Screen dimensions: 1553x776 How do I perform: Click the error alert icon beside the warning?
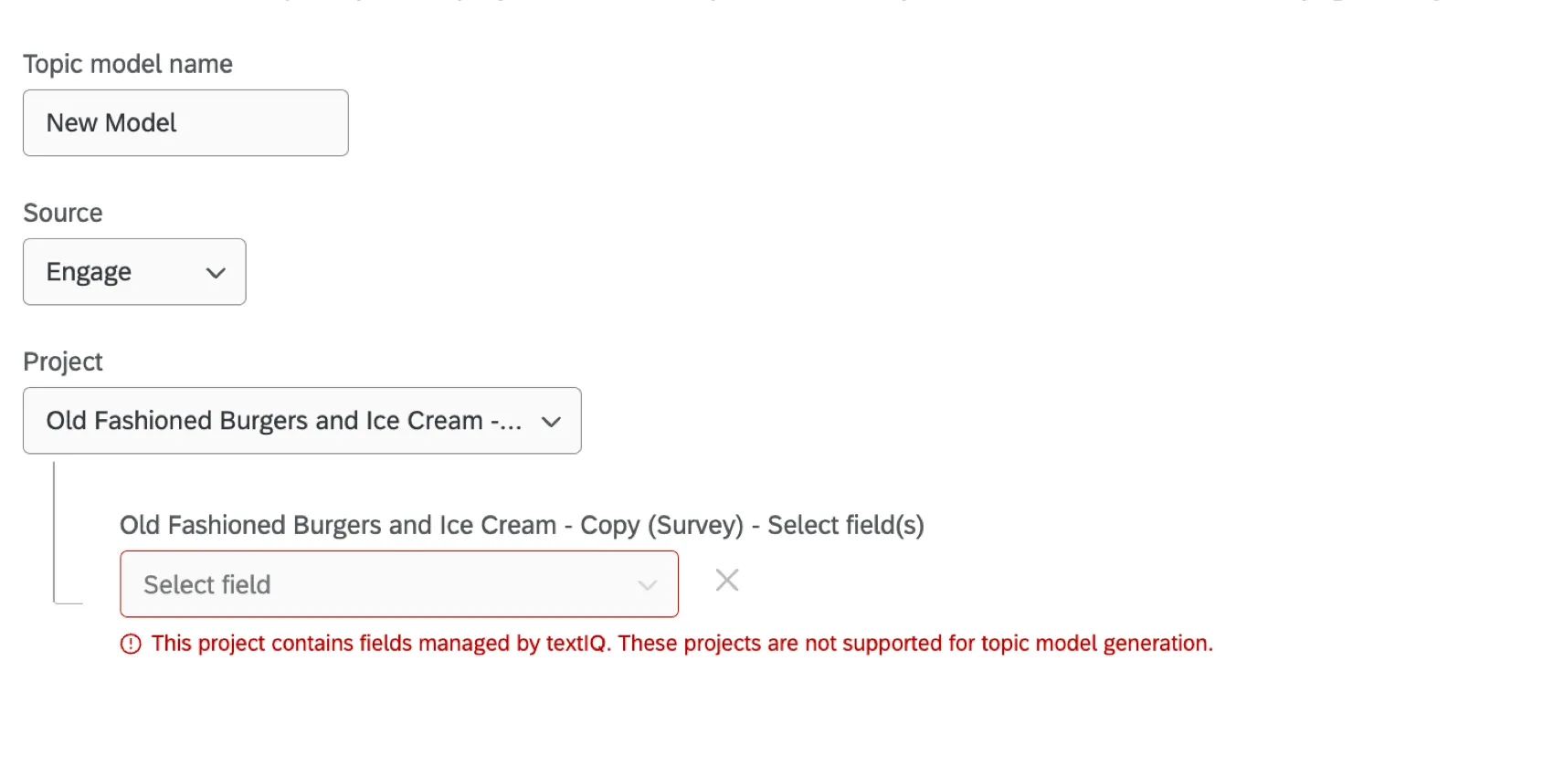pyautogui.click(x=131, y=644)
